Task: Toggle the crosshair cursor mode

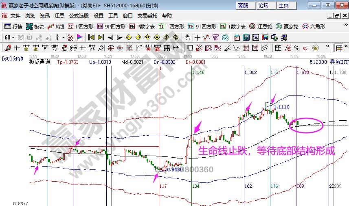Action: point(197,37)
